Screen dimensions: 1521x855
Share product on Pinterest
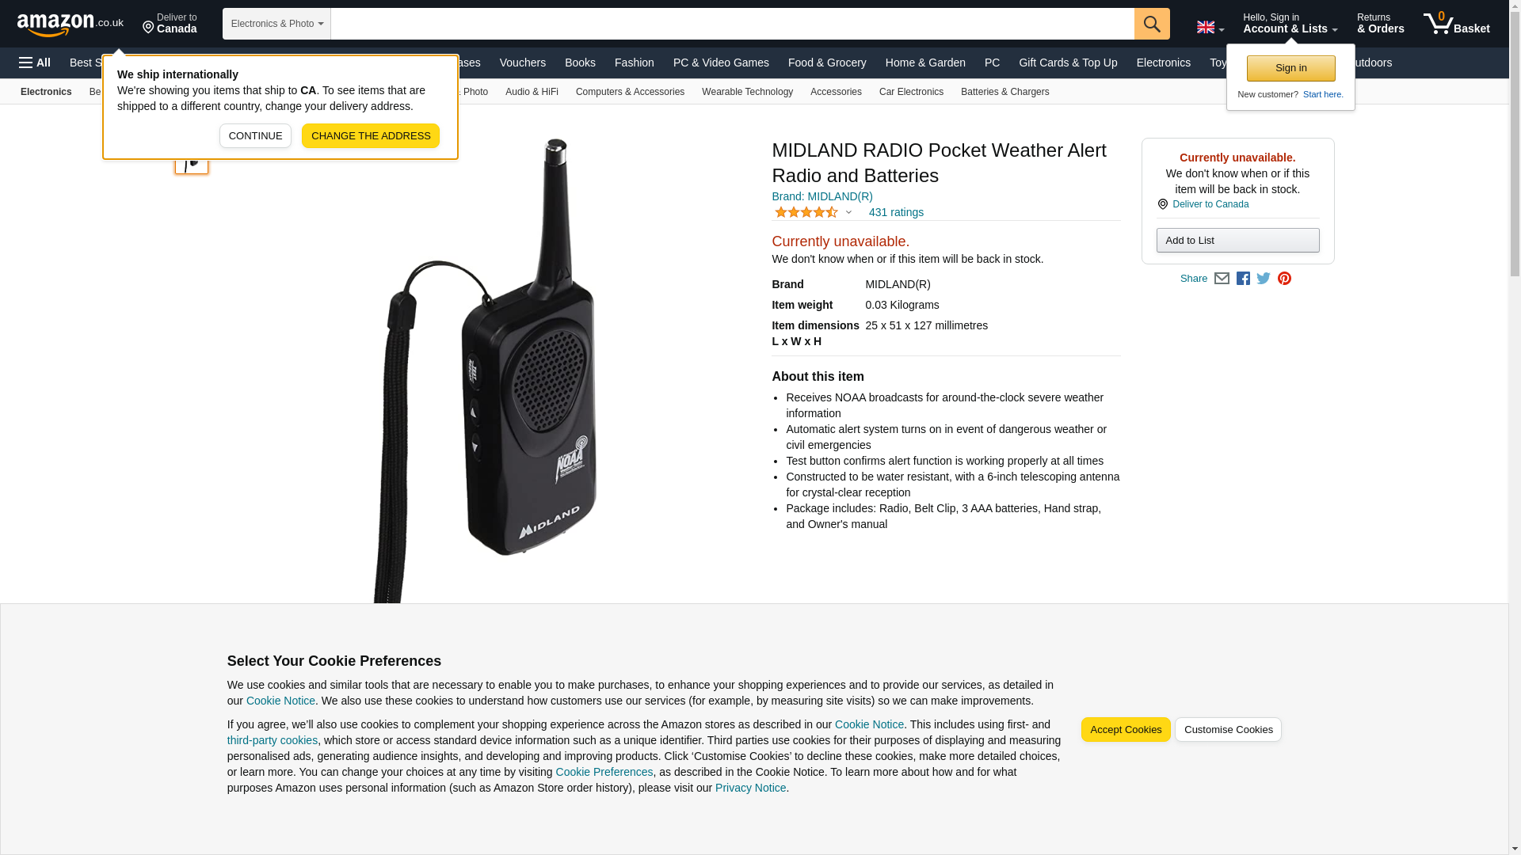click(1284, 279)
